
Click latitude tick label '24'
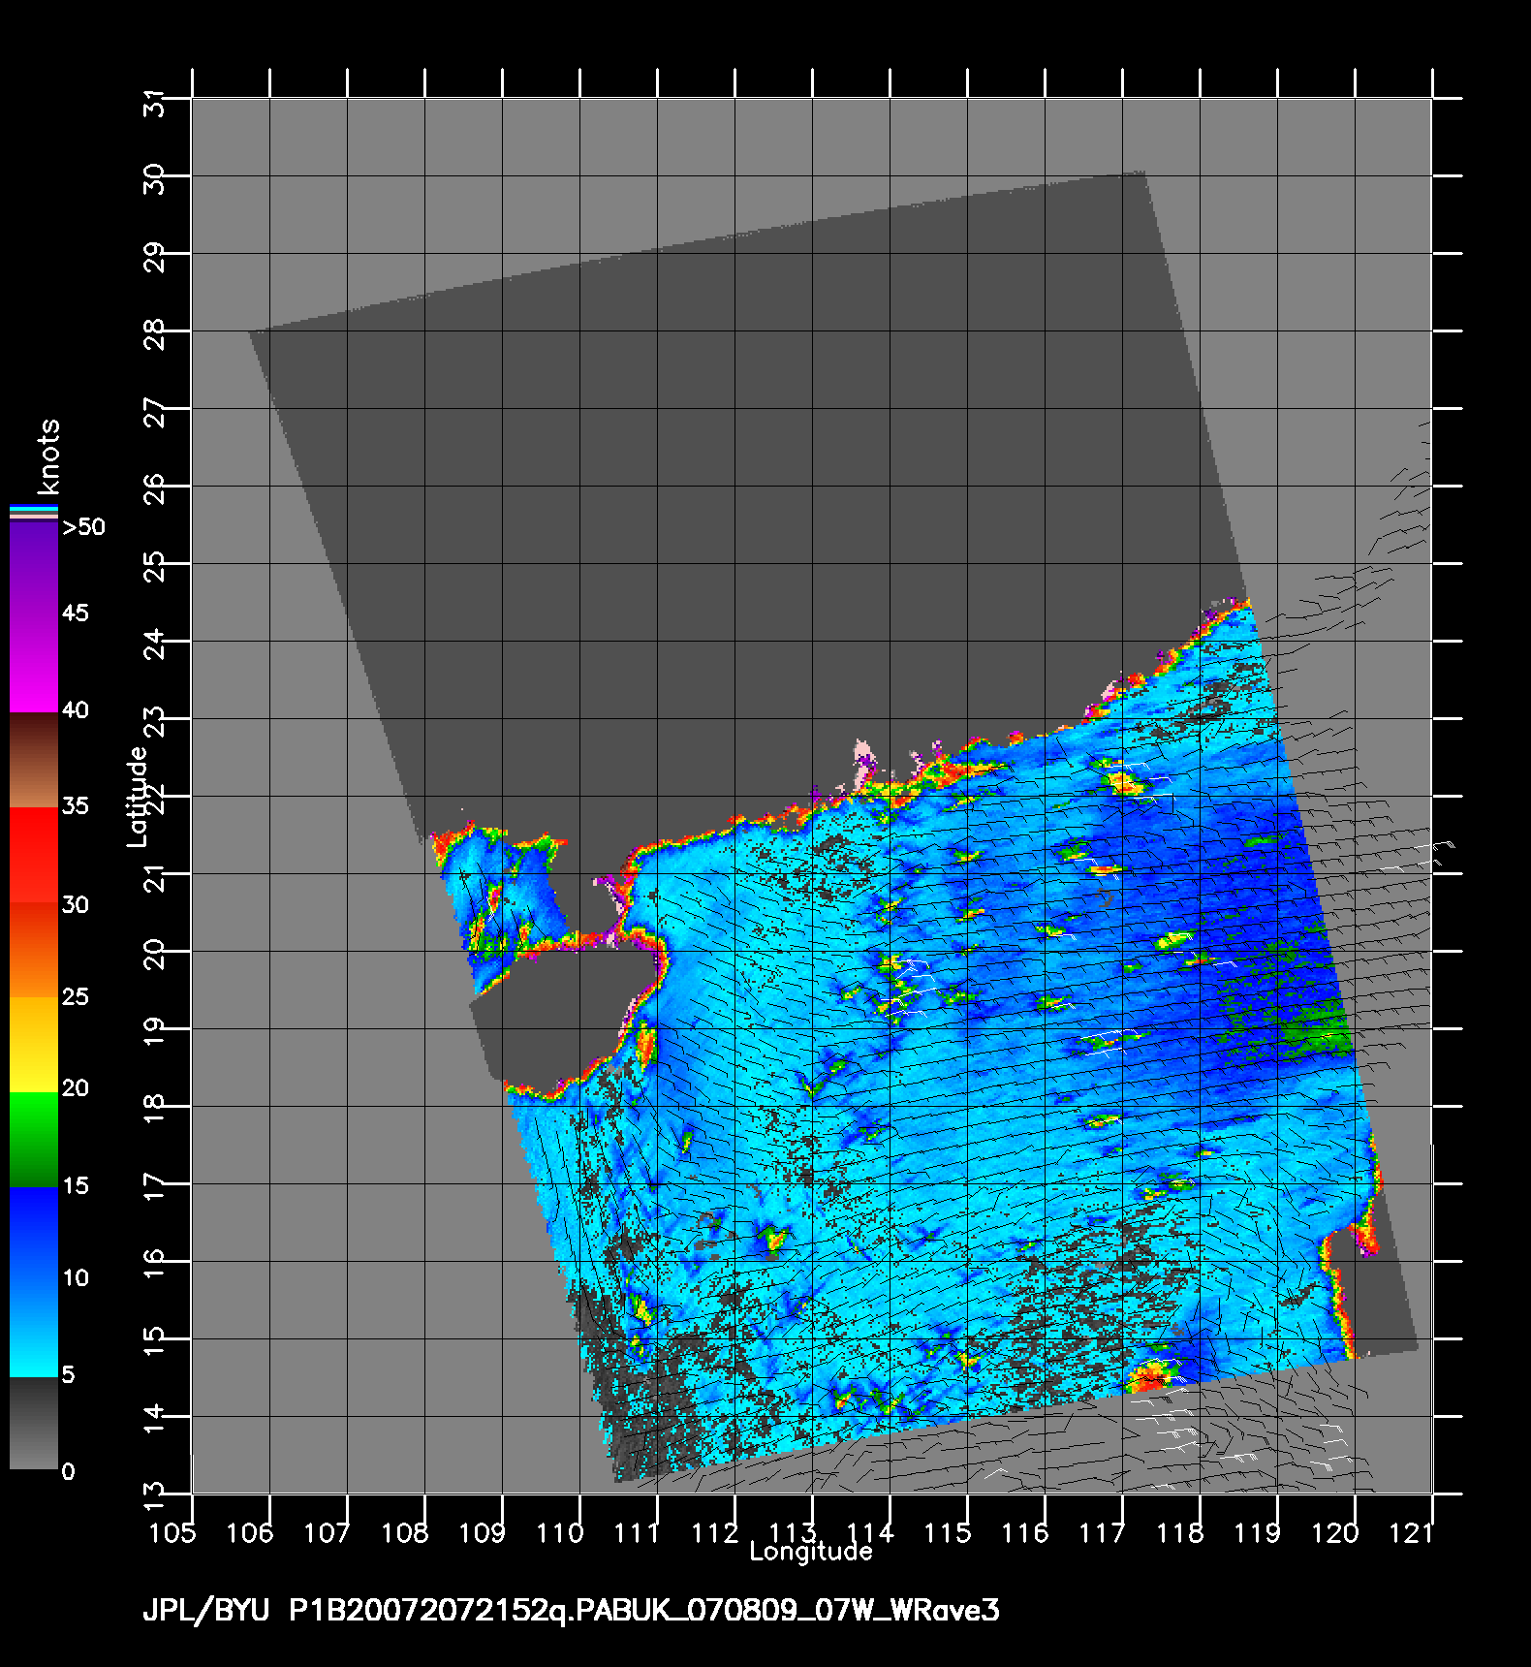point(155,645)
